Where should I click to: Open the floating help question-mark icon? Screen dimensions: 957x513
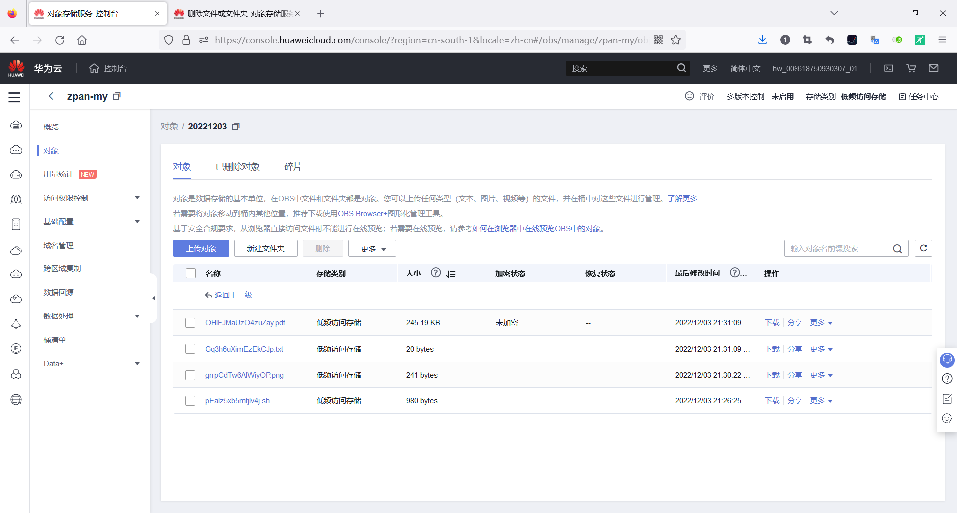tap(947, 379)
